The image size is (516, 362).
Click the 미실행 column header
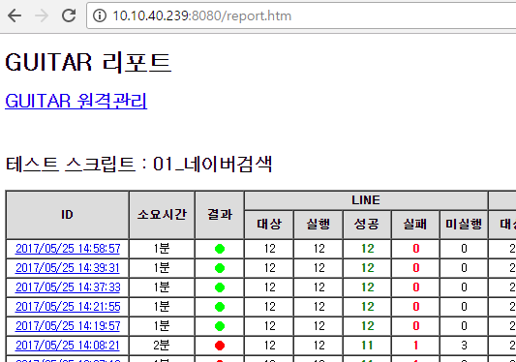tap(464, 225)
